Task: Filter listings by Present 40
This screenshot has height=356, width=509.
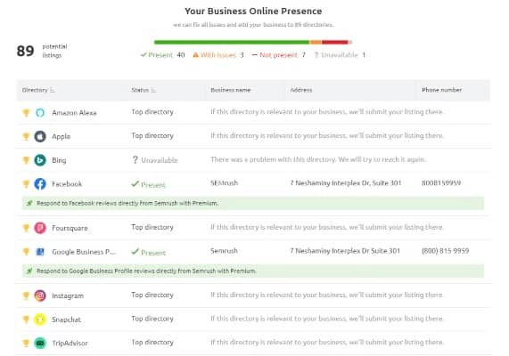Action: point(162,55)
